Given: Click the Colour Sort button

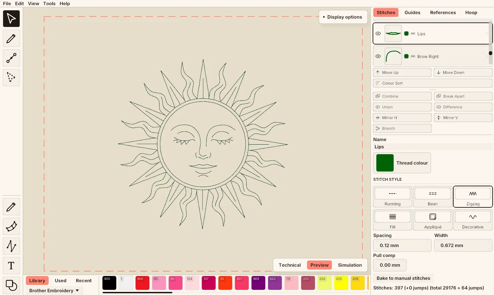Looking at the screenshot, I should 433,83.
